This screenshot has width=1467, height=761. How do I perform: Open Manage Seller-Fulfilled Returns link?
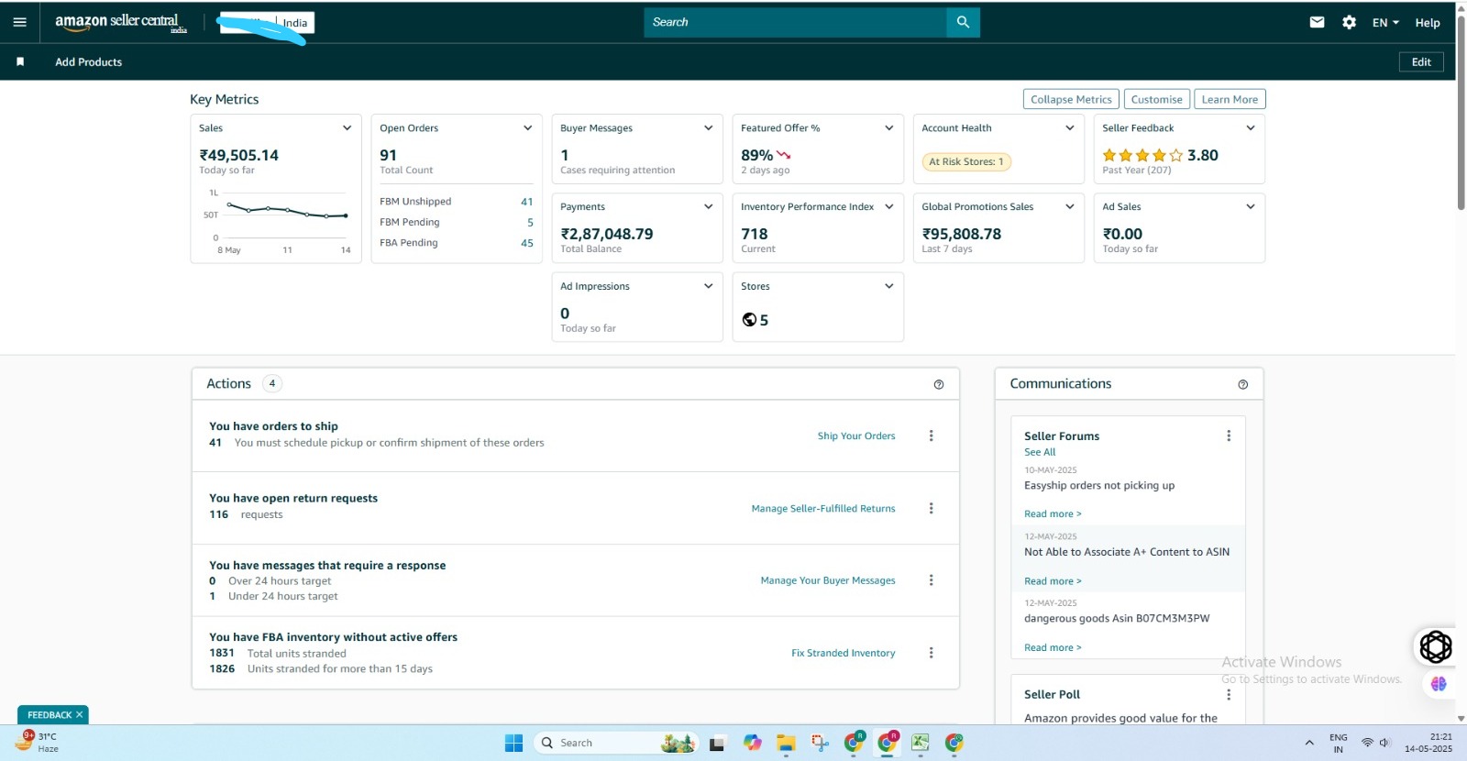pos(823,508)
